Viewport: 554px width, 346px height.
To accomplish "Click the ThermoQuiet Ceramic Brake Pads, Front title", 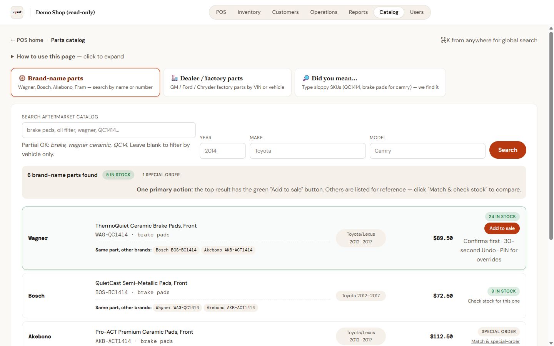I will coord(146,226).
